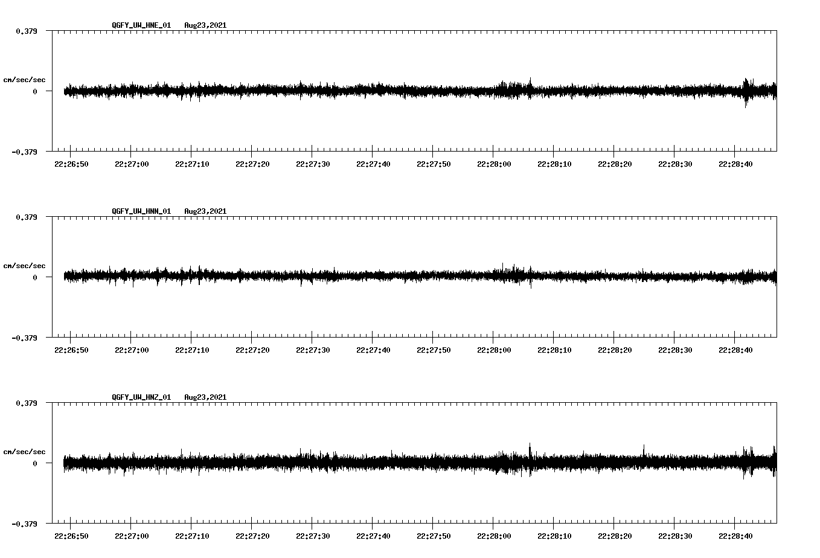Select the Aug23,2021 date beside HNN title
Image resolution: width=820 pixels, height=558 pixels.
[x=205, y=211]
